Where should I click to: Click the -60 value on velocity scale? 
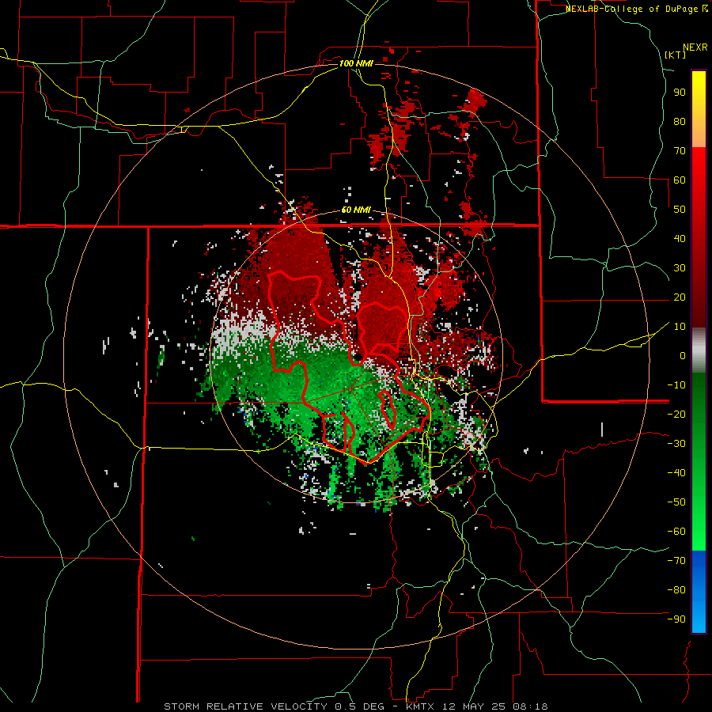point(676,532)
